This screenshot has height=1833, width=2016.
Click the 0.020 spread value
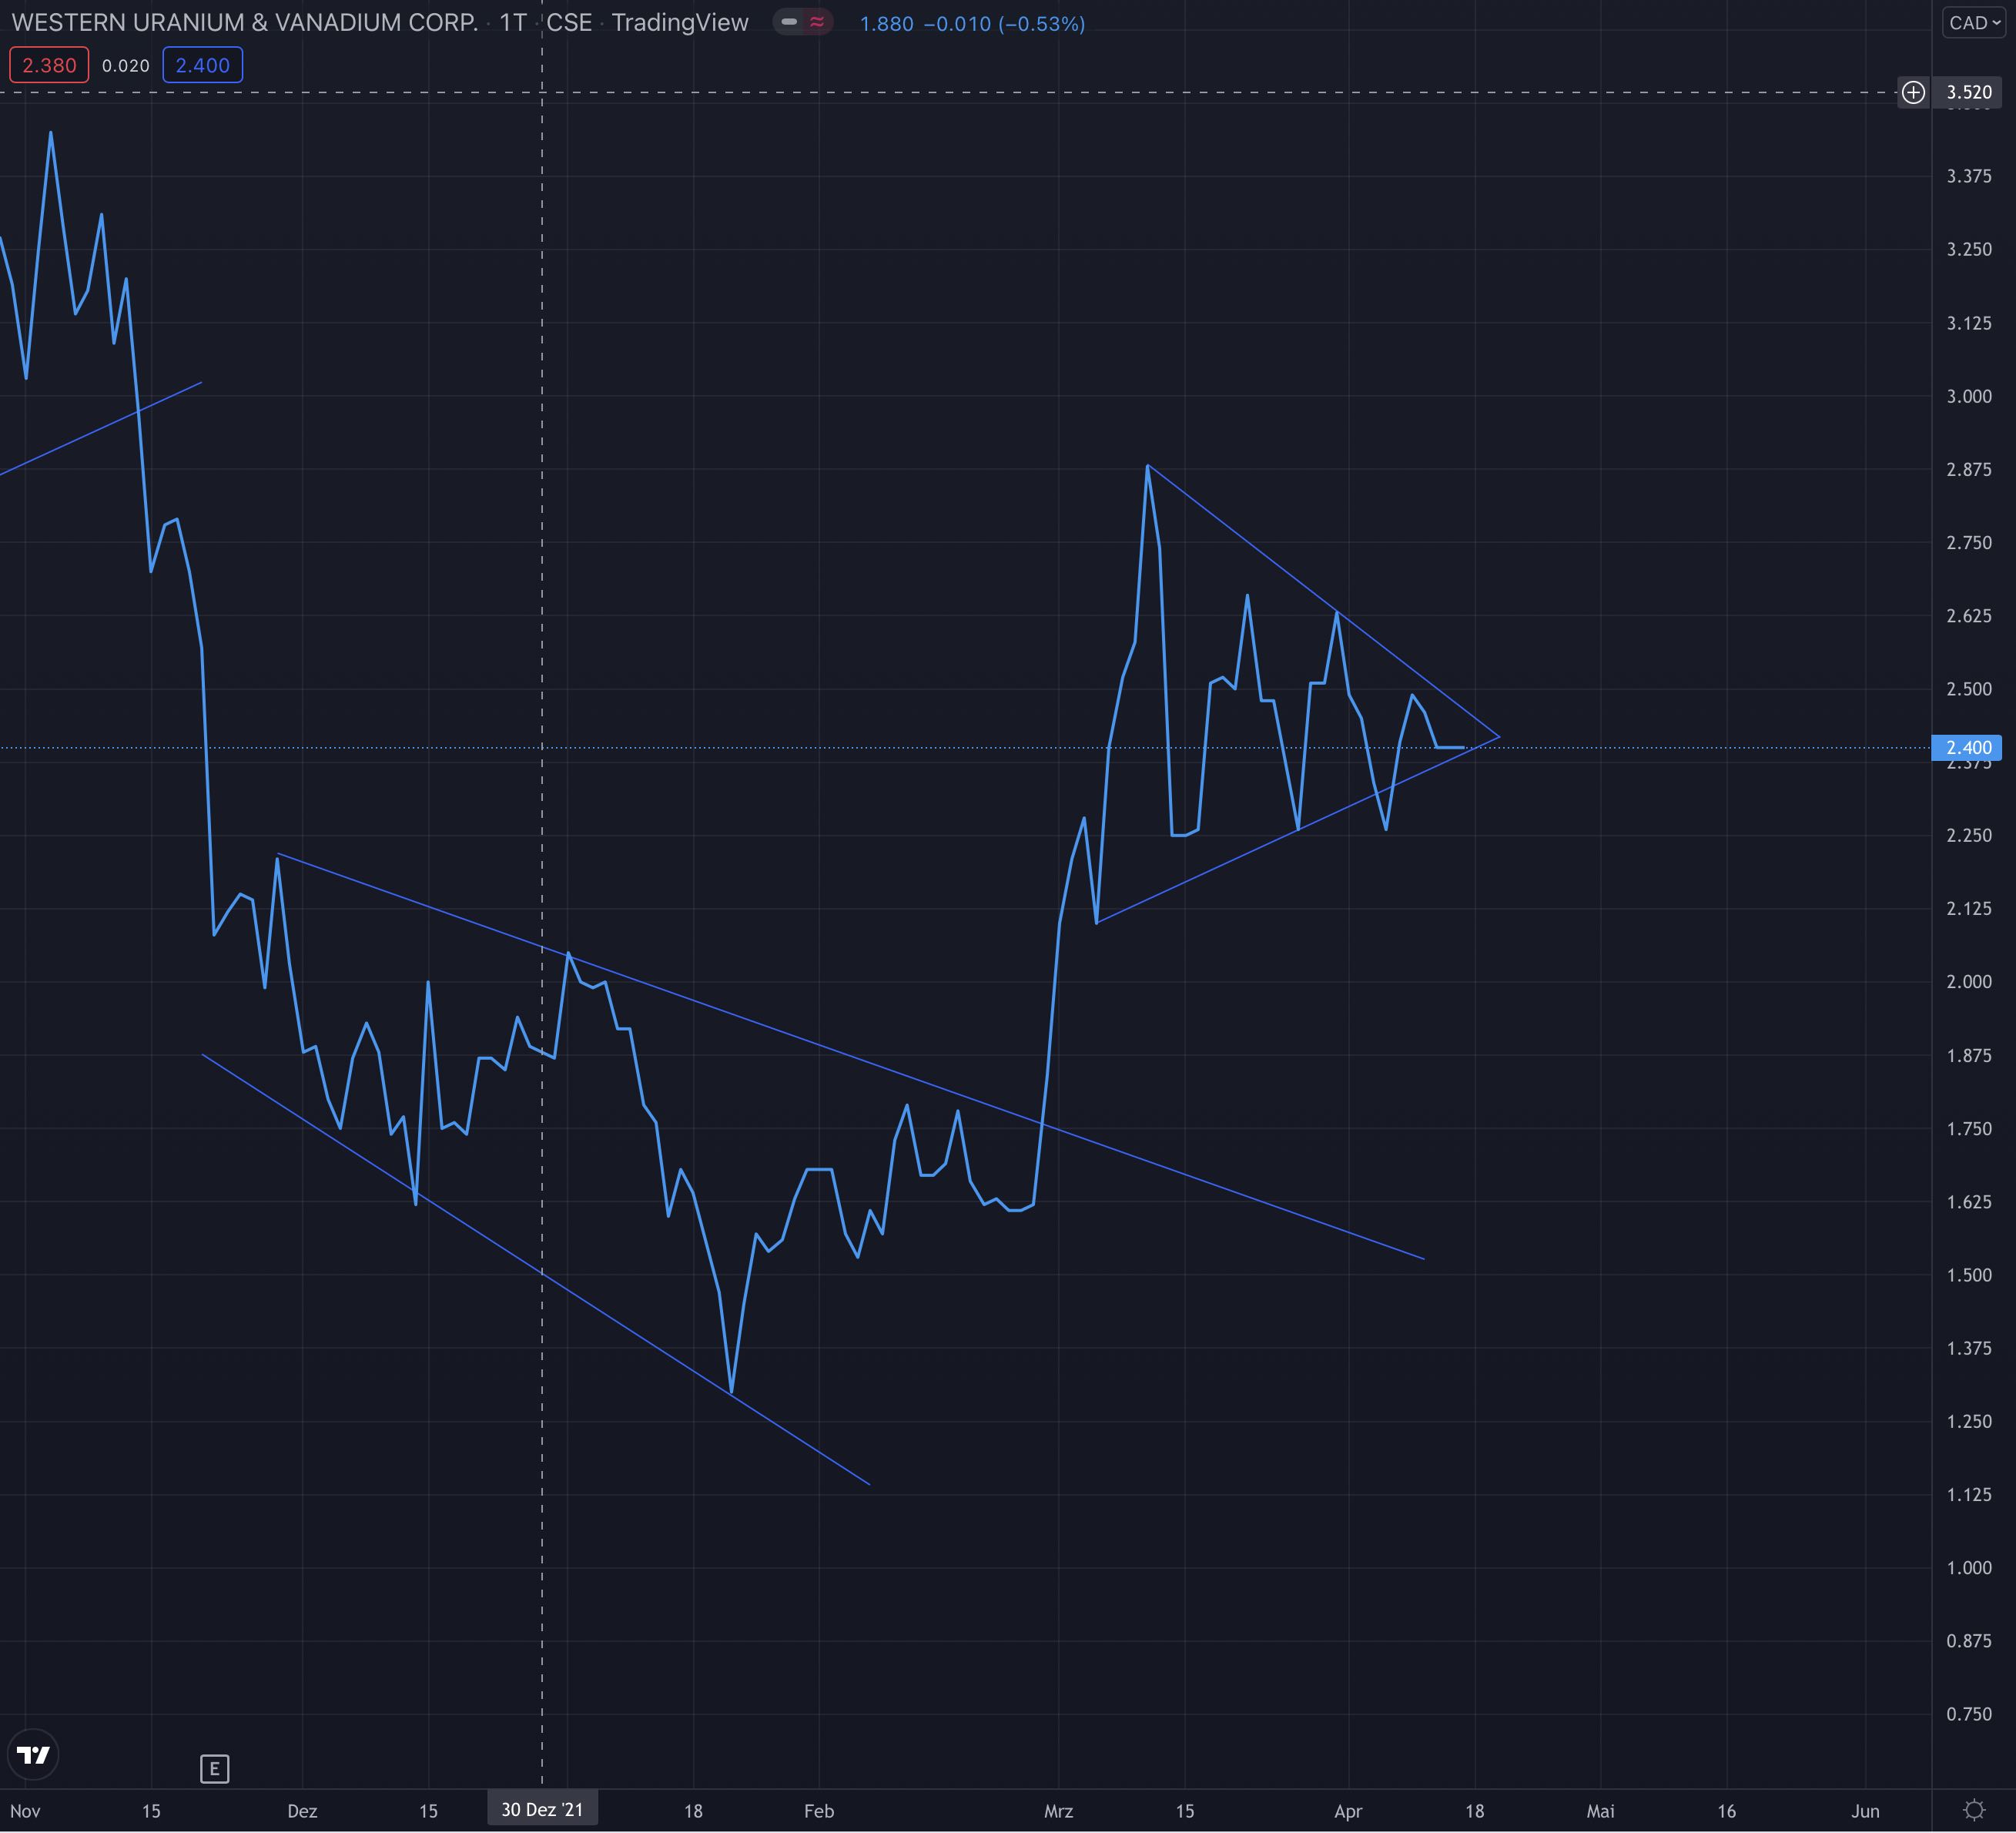[126, 65]
